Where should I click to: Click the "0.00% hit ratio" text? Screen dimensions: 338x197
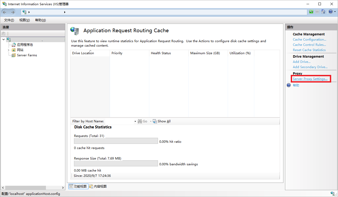pyautogui.click(x=170, y=142)
